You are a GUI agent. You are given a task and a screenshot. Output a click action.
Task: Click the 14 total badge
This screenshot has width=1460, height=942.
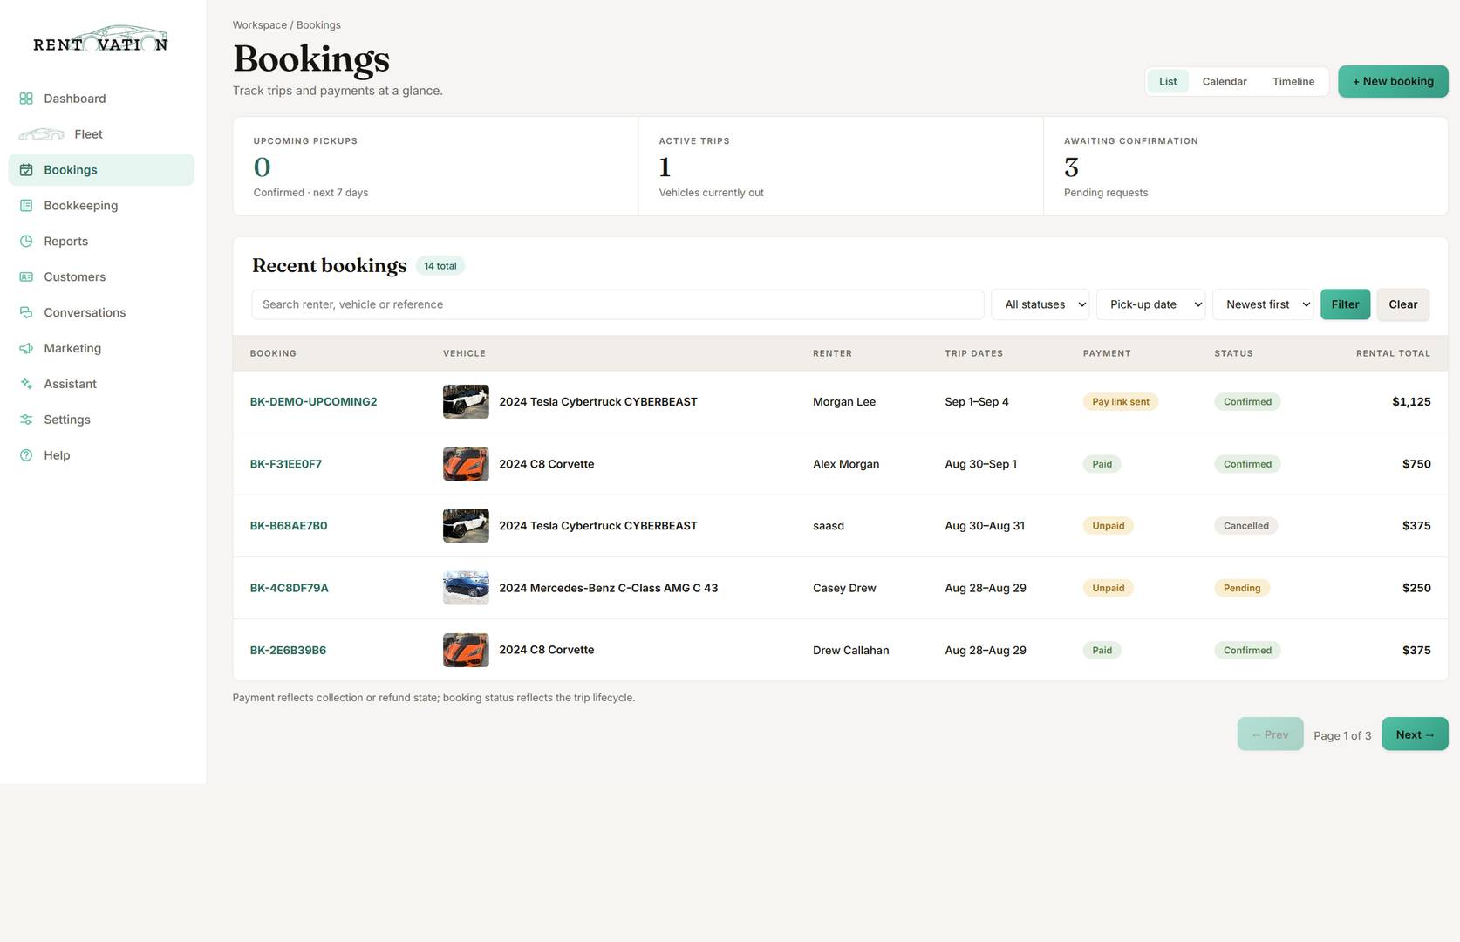point(440,266)
